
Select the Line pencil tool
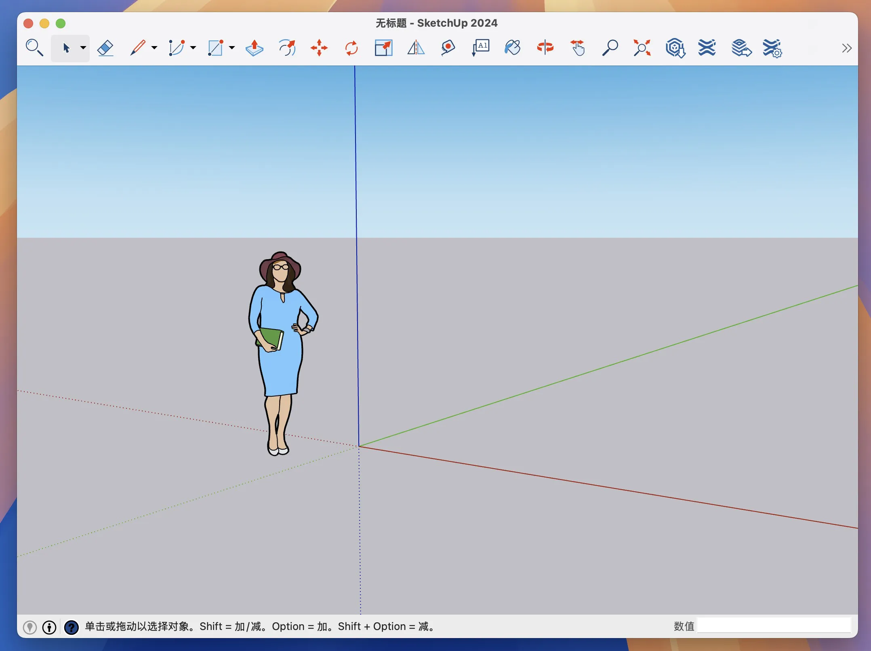[138, 48]
